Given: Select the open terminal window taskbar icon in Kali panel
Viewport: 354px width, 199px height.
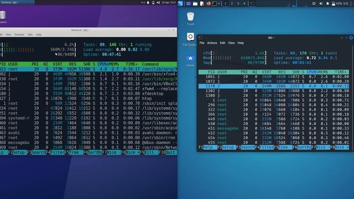Looking at the screenshot, I should pos(252,4).
